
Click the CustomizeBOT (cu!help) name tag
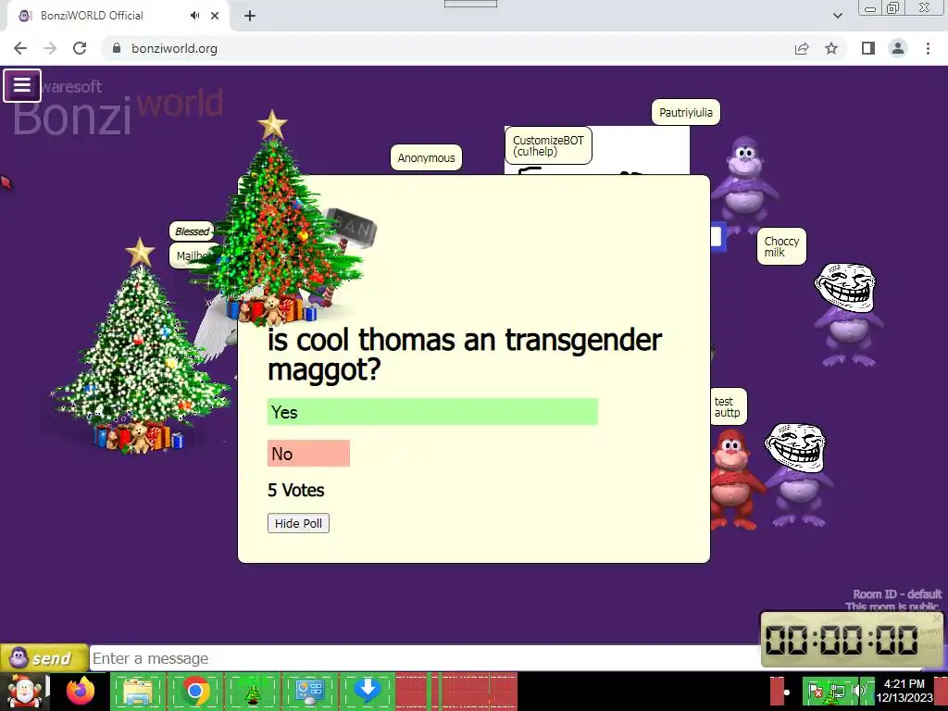coord(548,145)
